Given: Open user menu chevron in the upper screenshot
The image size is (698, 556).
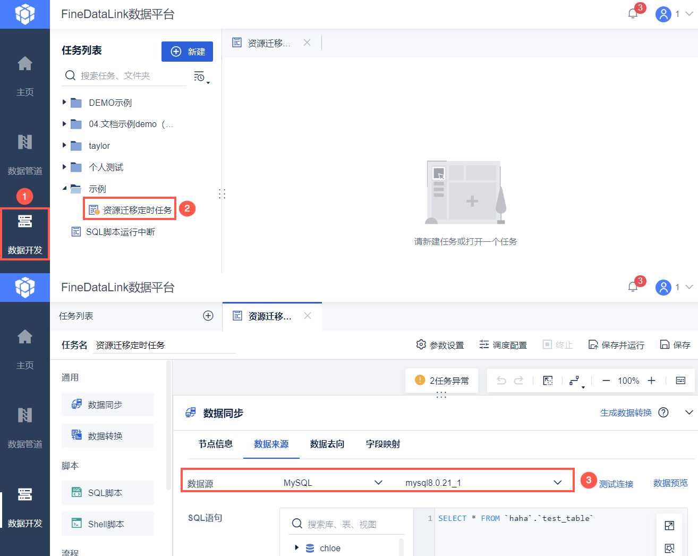Looking at the screenshot, I should point(689,14).
